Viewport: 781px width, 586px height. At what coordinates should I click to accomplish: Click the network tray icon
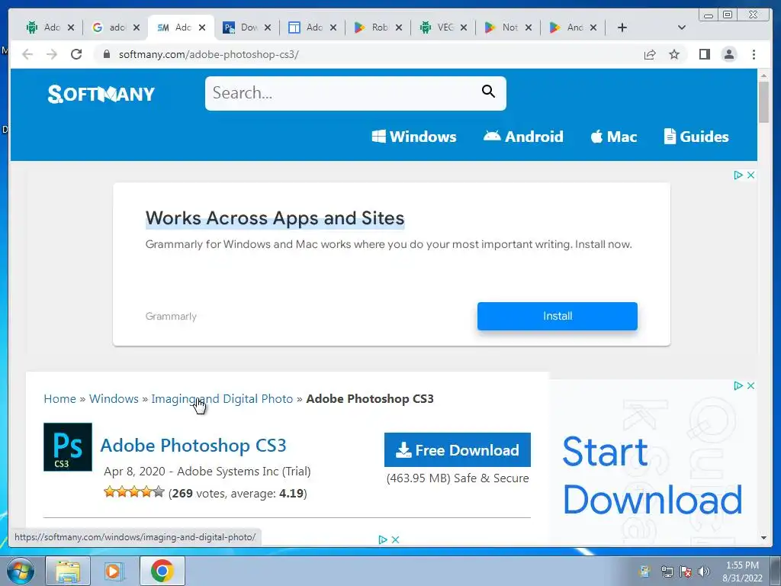point(667,572)
